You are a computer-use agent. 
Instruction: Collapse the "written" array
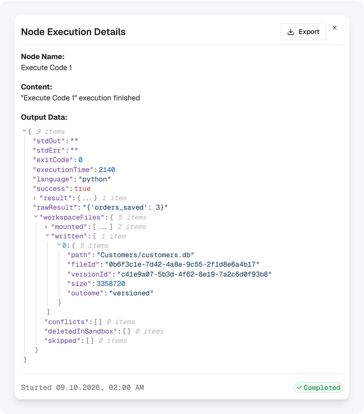point(47,235)
